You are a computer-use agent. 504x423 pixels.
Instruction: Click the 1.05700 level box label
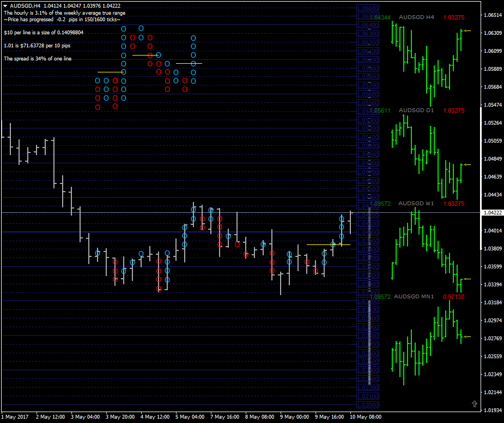coord(368,85)
